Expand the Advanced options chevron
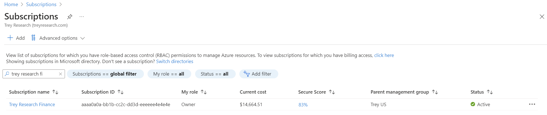Viewport: 547px width, 115px height. click(x=83, y=38)
